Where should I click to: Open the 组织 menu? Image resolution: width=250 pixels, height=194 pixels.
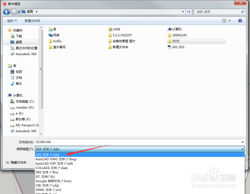(x=12, y=21)
